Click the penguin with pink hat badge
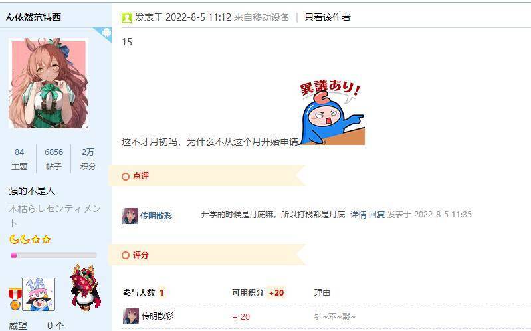This screenshot has width=531, height=331. click(x=39, y=294)
